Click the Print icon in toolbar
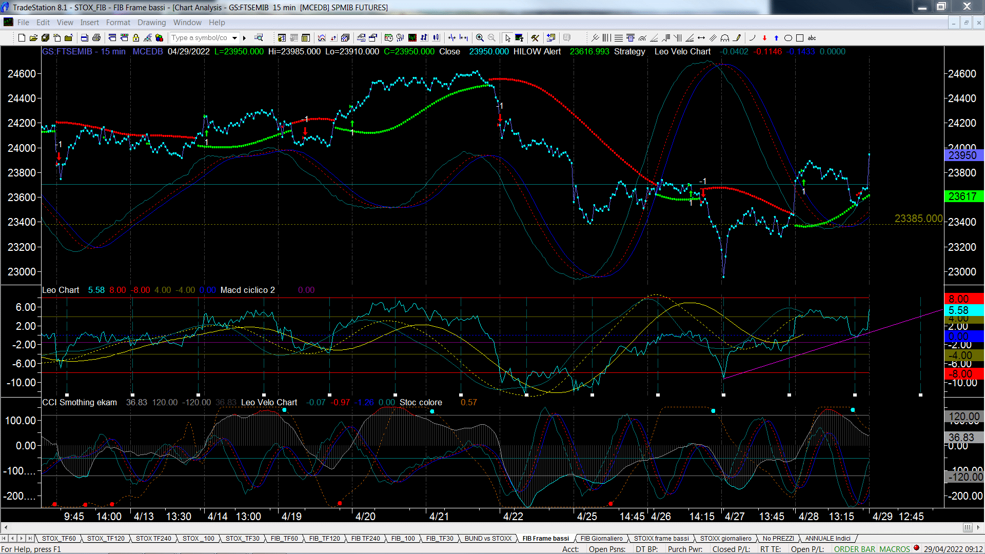Screen dimensions: 985x554 pos(96,38)
